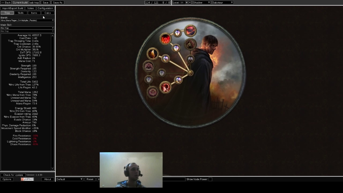
Task: Decrease character level with the minus button
Action: (x=190, y=2)
